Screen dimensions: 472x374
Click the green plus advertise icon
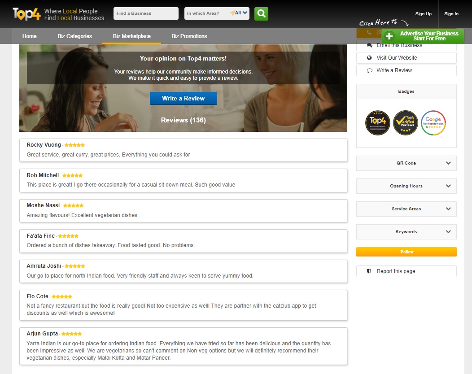(x=389, y=36)
